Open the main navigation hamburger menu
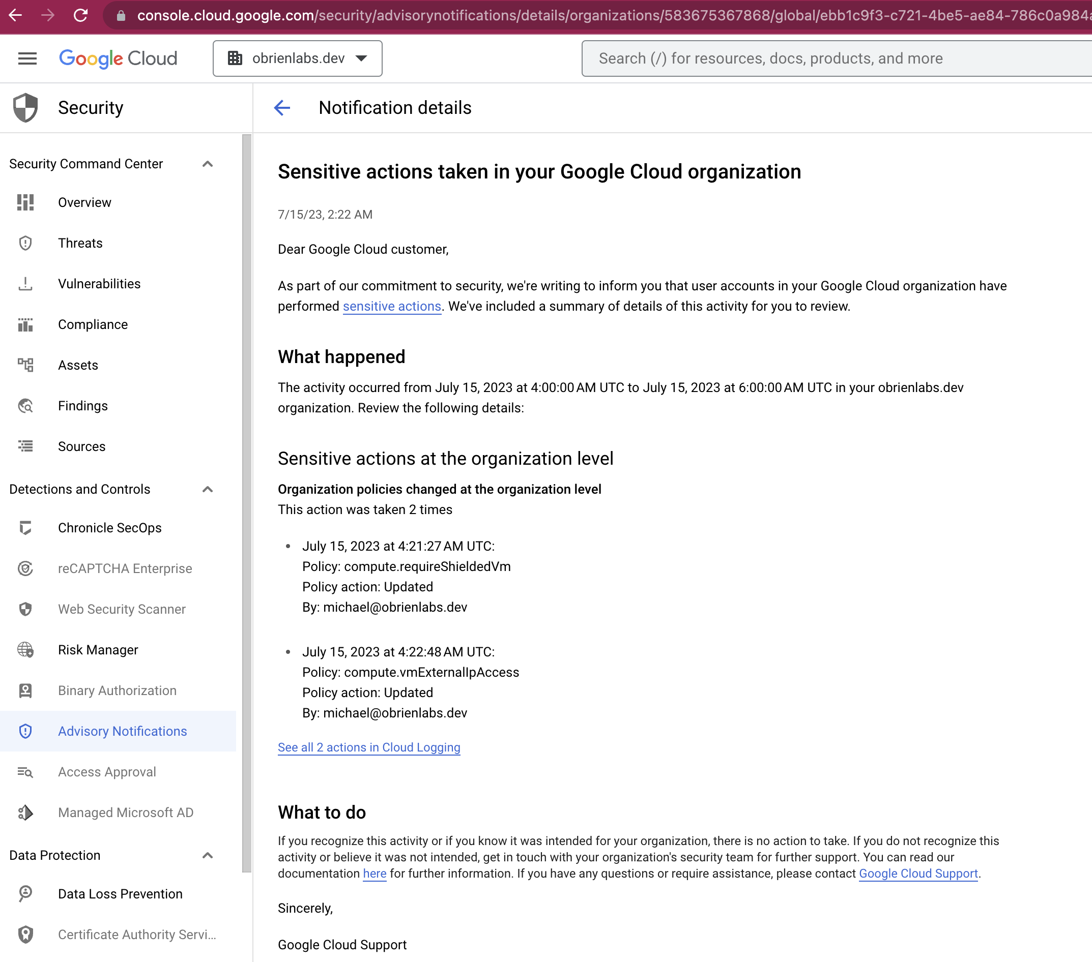The image size is (1092, 962). [x=27, y=58]
